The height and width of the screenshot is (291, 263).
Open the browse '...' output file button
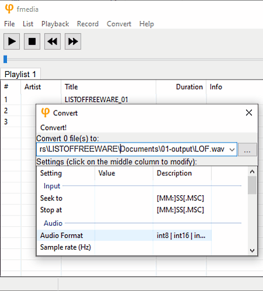click(x=247, y=150)
